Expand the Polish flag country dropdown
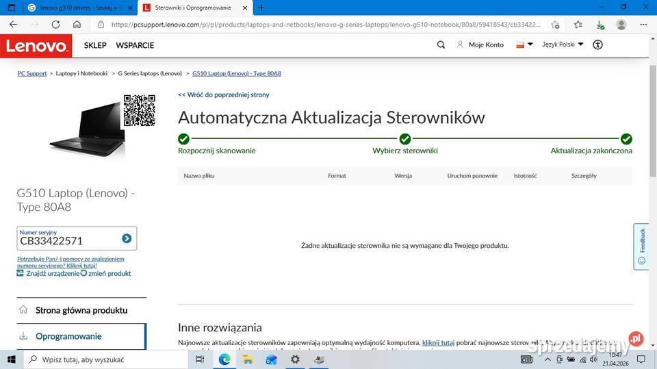657x369 pixels. click(x=524, y=44)
